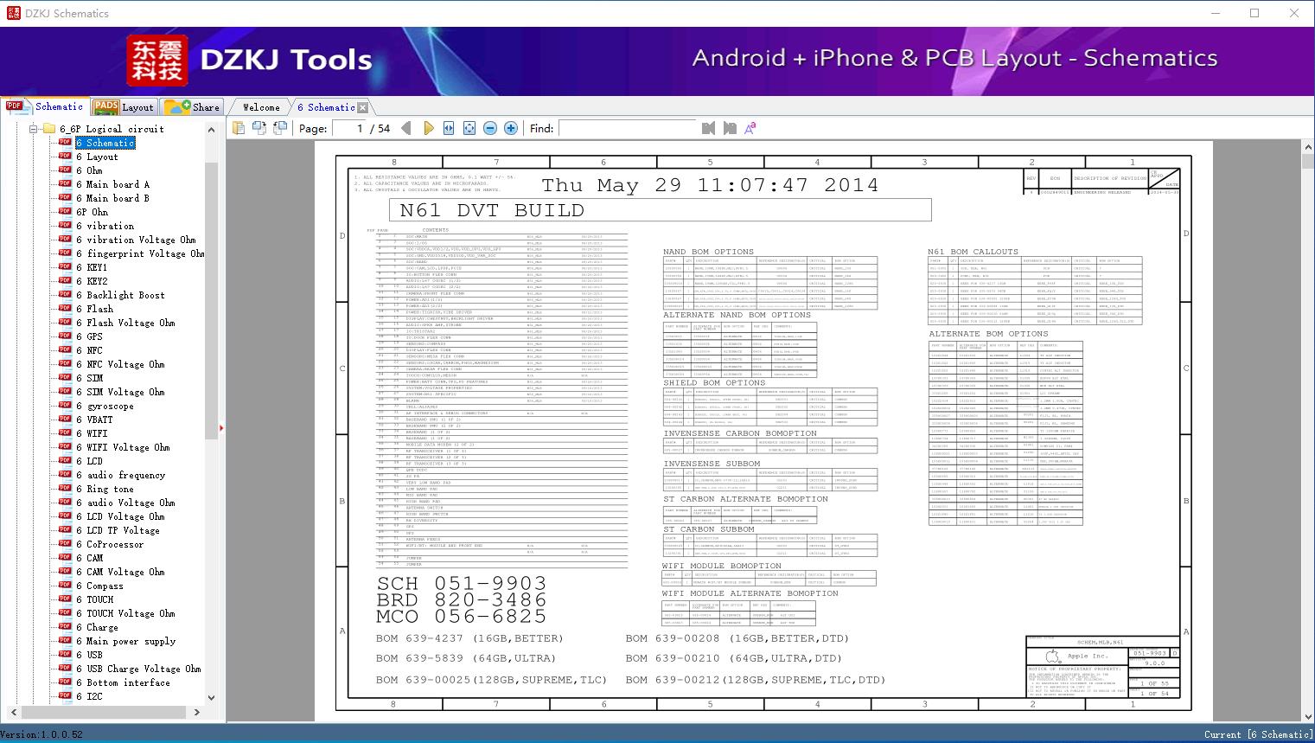The image size is (1315, 743).
Task: Zoom out with the minus icon
Action: [490, 128]
